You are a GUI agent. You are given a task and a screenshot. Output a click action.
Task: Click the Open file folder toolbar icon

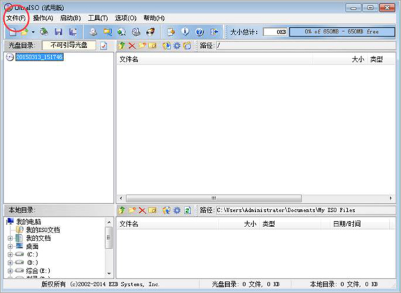point(25,32)
